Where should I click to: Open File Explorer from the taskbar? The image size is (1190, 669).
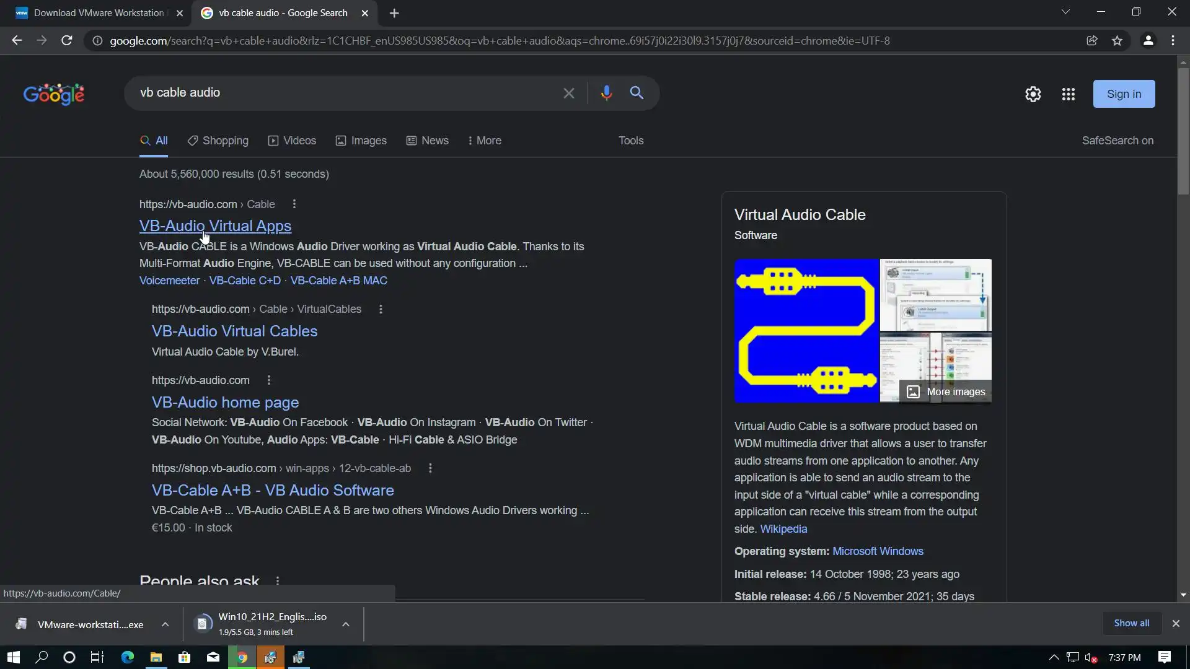(x=156, y=657)
